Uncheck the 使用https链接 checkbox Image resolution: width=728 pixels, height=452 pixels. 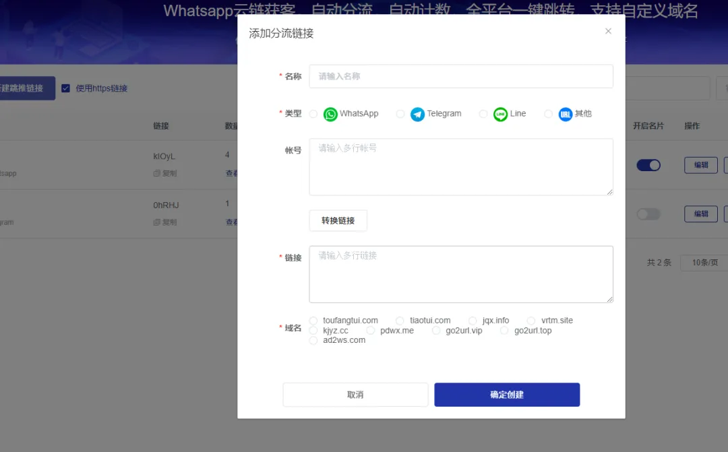coord(65,88)
